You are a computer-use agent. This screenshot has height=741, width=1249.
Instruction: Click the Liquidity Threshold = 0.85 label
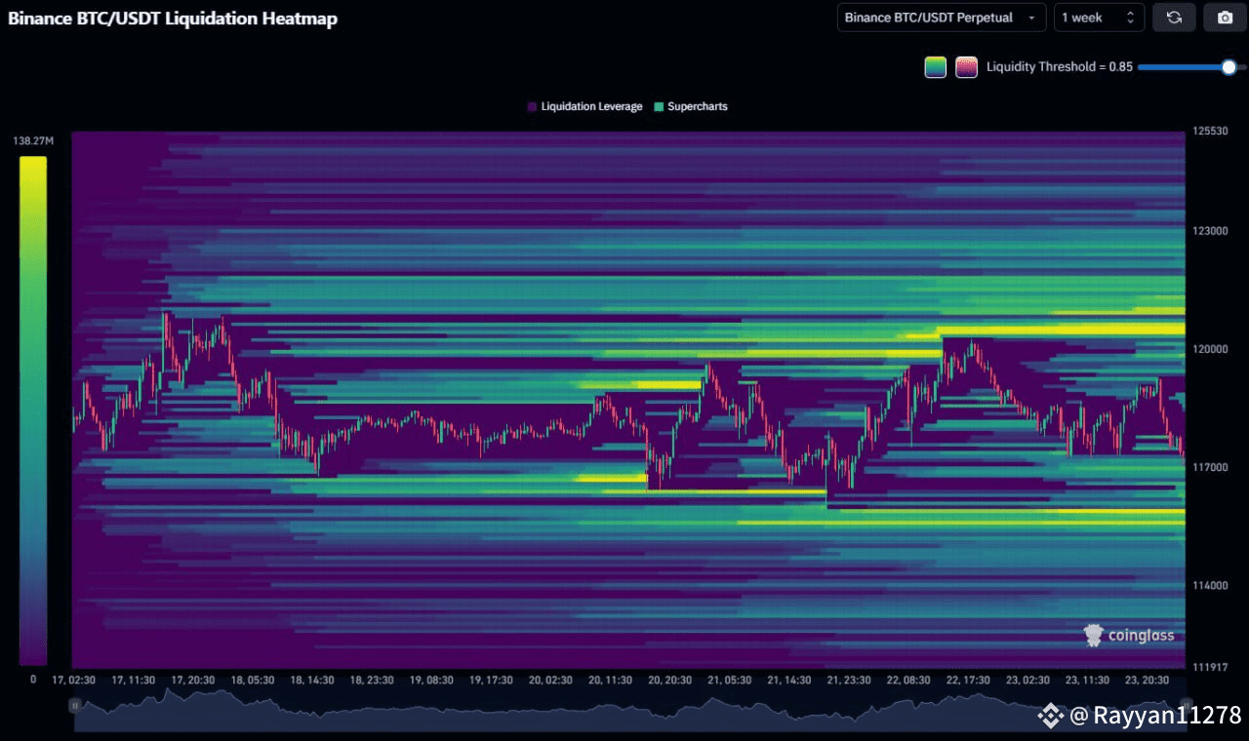tap(1060, 67)
